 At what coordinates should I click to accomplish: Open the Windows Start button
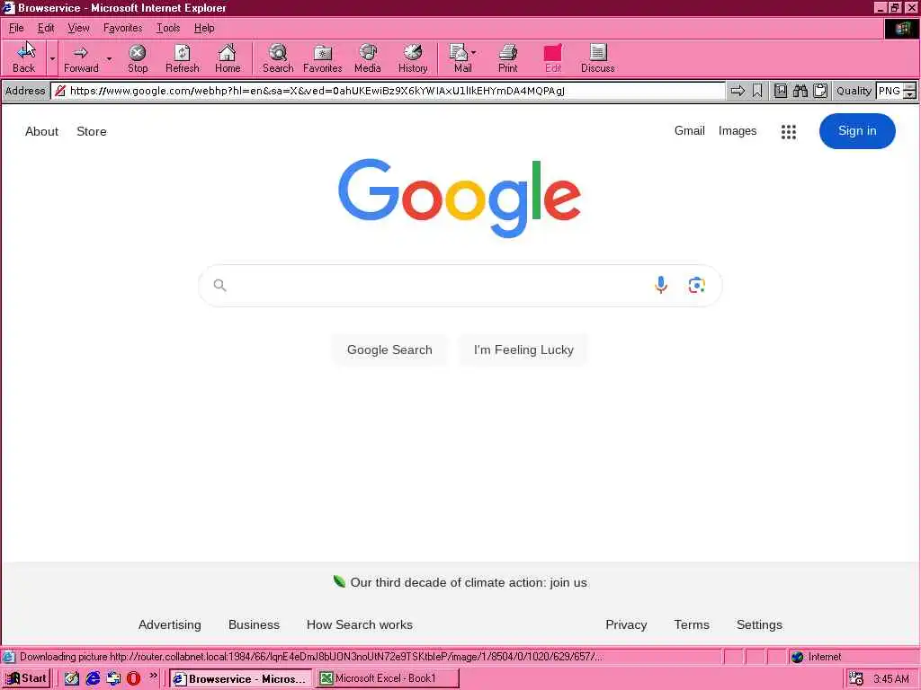[26, 678]
